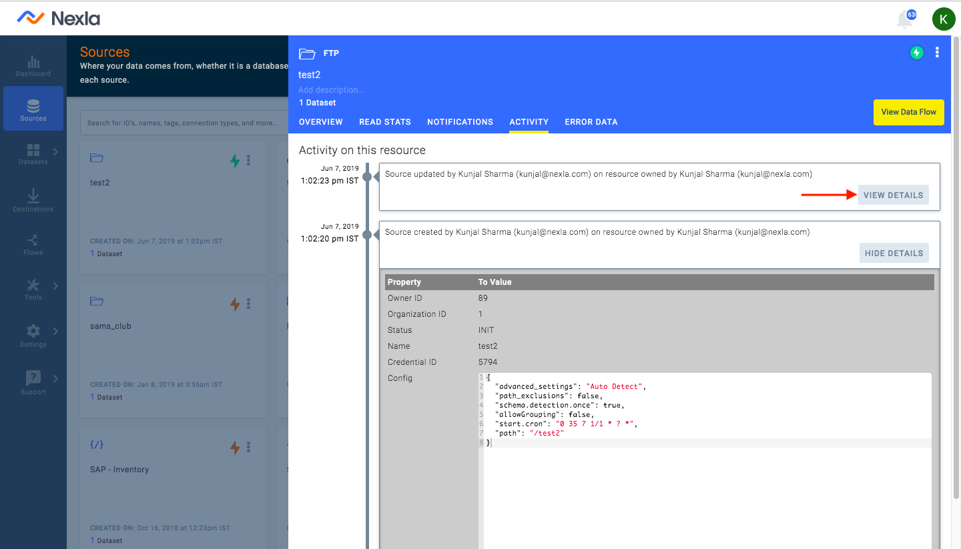This screenshot has width=961, height=549.
Task: Click the Config JSON code editor
Action: pyautogui.click(x=705, y=460)
